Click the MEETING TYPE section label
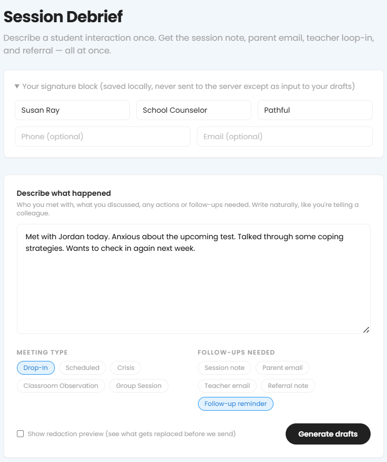The image size is (387, 462). click(x=42, y=352)
